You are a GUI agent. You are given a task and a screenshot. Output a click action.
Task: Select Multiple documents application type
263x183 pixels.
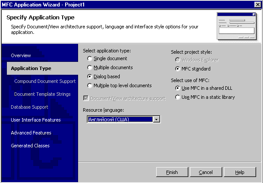tap(89, 67)
